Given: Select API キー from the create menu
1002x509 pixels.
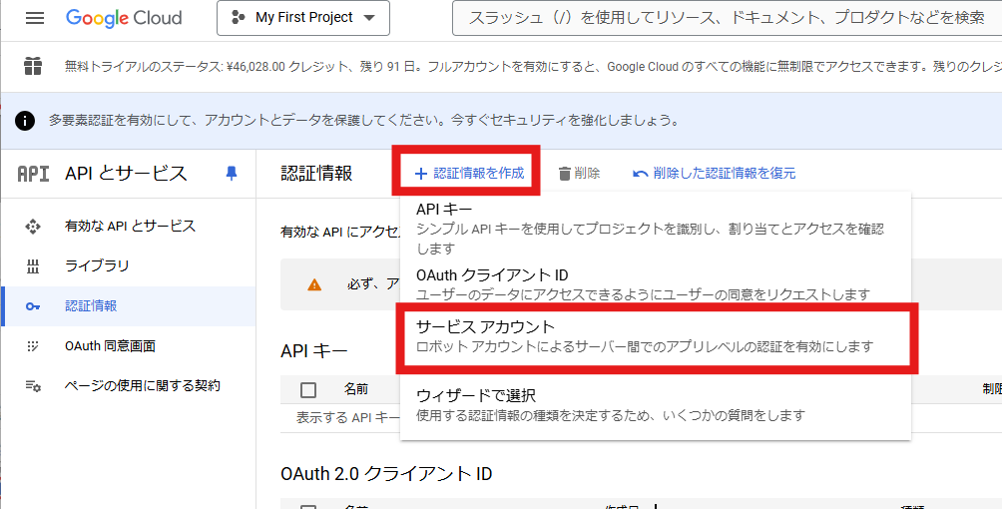Looking at the screenshot, I should [x=656, y=229].
